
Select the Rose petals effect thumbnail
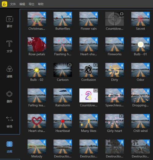click(x=37, y=44)
